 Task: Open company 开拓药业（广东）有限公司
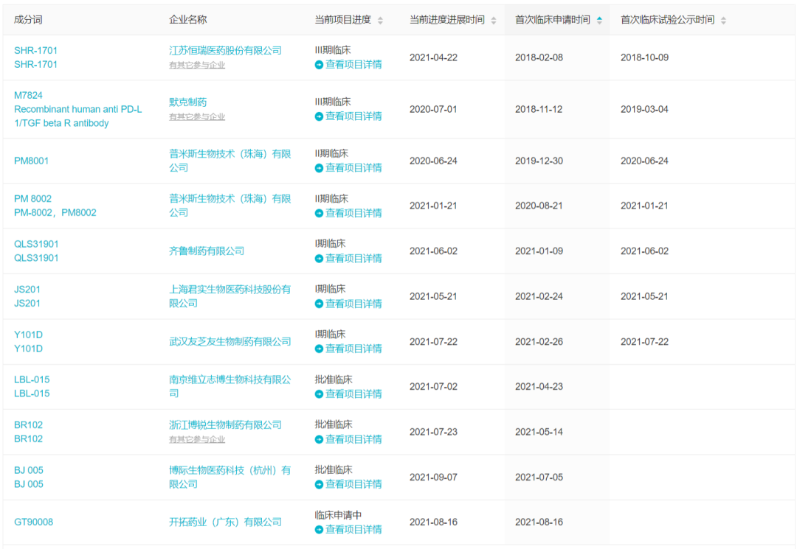pyautogui.click(x=225, y=522)
